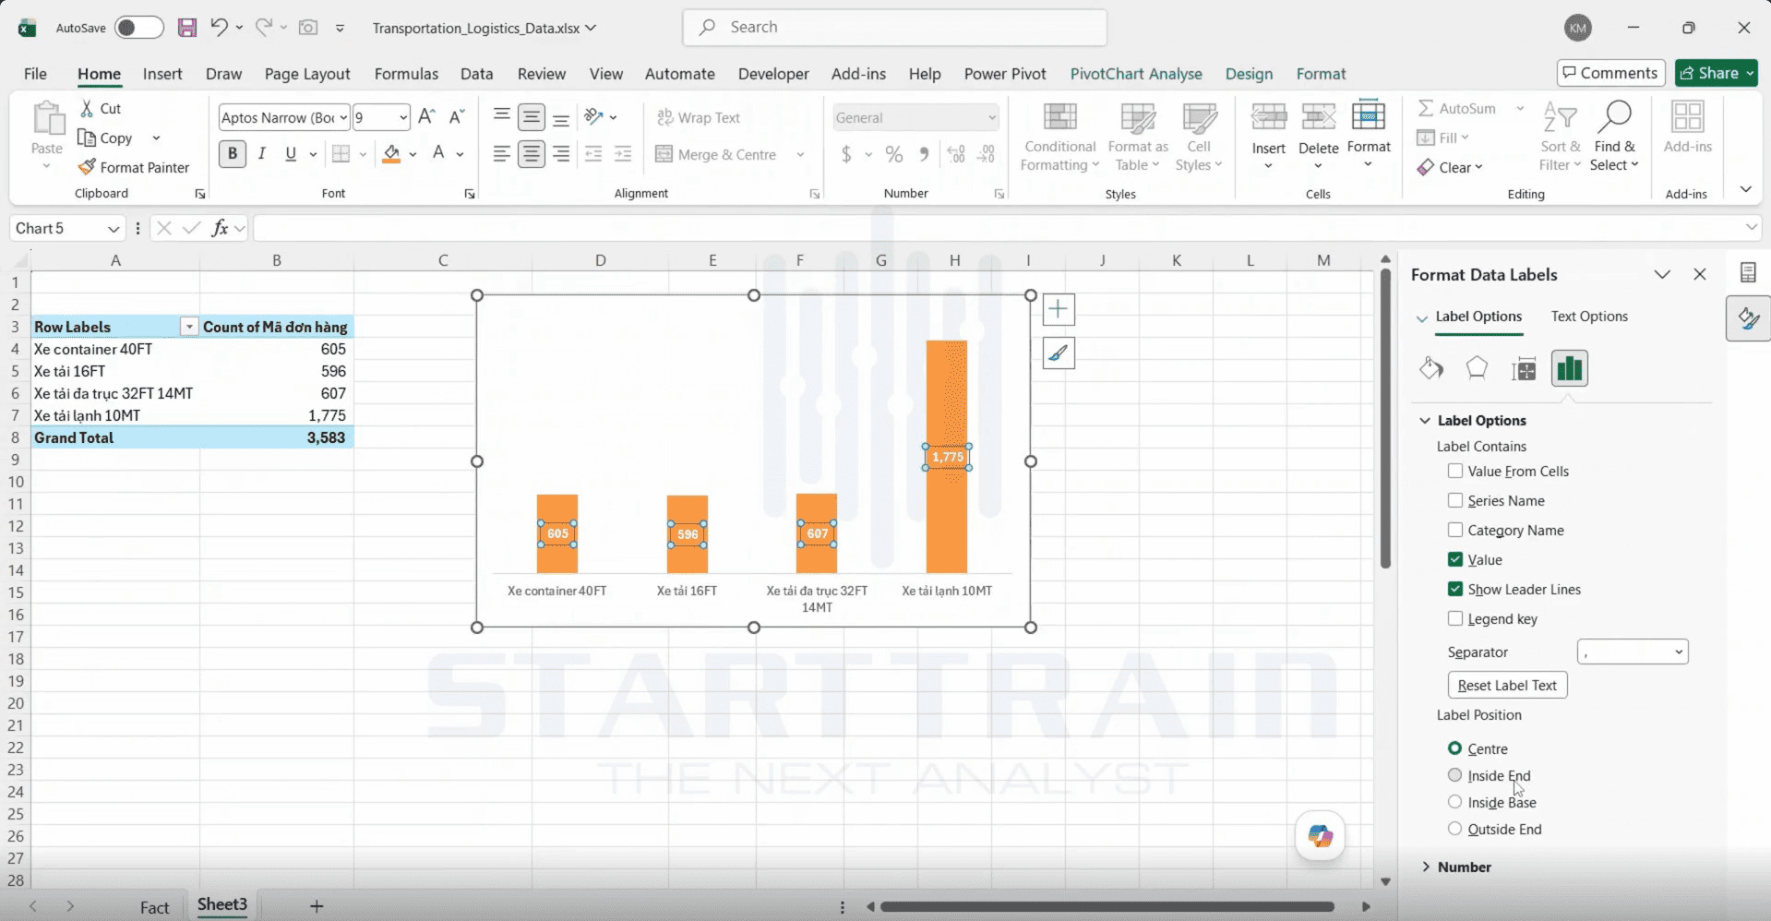Collapse the Label Options section header
Image resolution: width=1771 pixels, height=921 pixels.
click(x=1481, y=420)
